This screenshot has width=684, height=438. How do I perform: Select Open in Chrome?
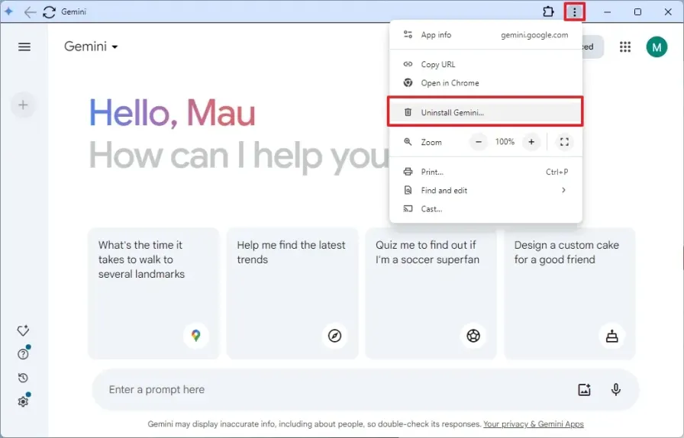[486, 83]
